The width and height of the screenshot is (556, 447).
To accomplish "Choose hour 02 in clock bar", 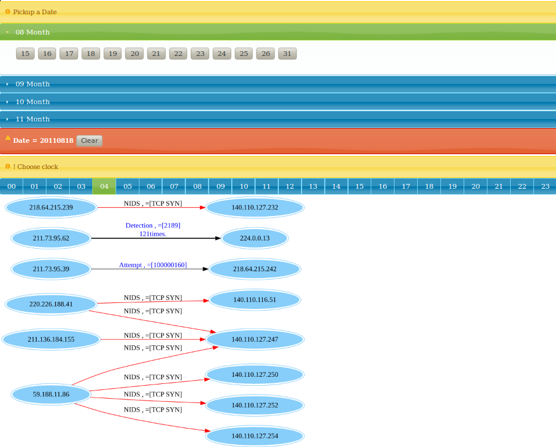I will pos(58,186).
